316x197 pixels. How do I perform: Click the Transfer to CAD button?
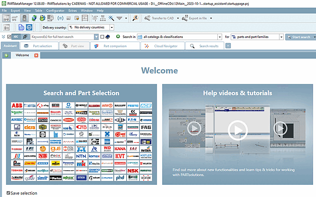[x=162, y=18]
